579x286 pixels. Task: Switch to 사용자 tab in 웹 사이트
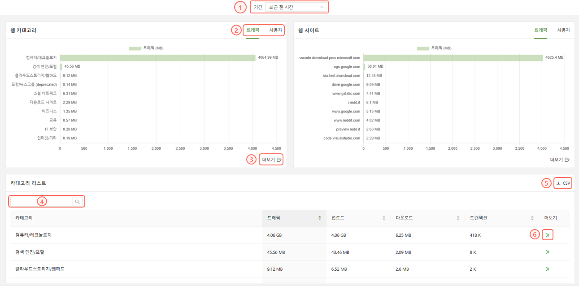[x=563, y=30]
